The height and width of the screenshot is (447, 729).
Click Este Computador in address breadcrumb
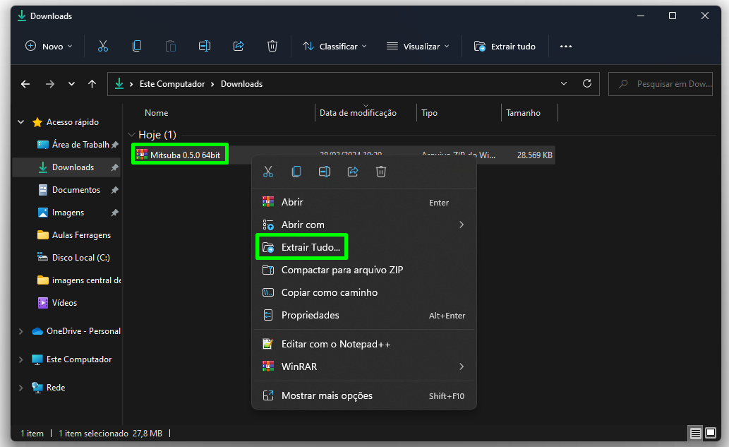(x=172, y=84)
